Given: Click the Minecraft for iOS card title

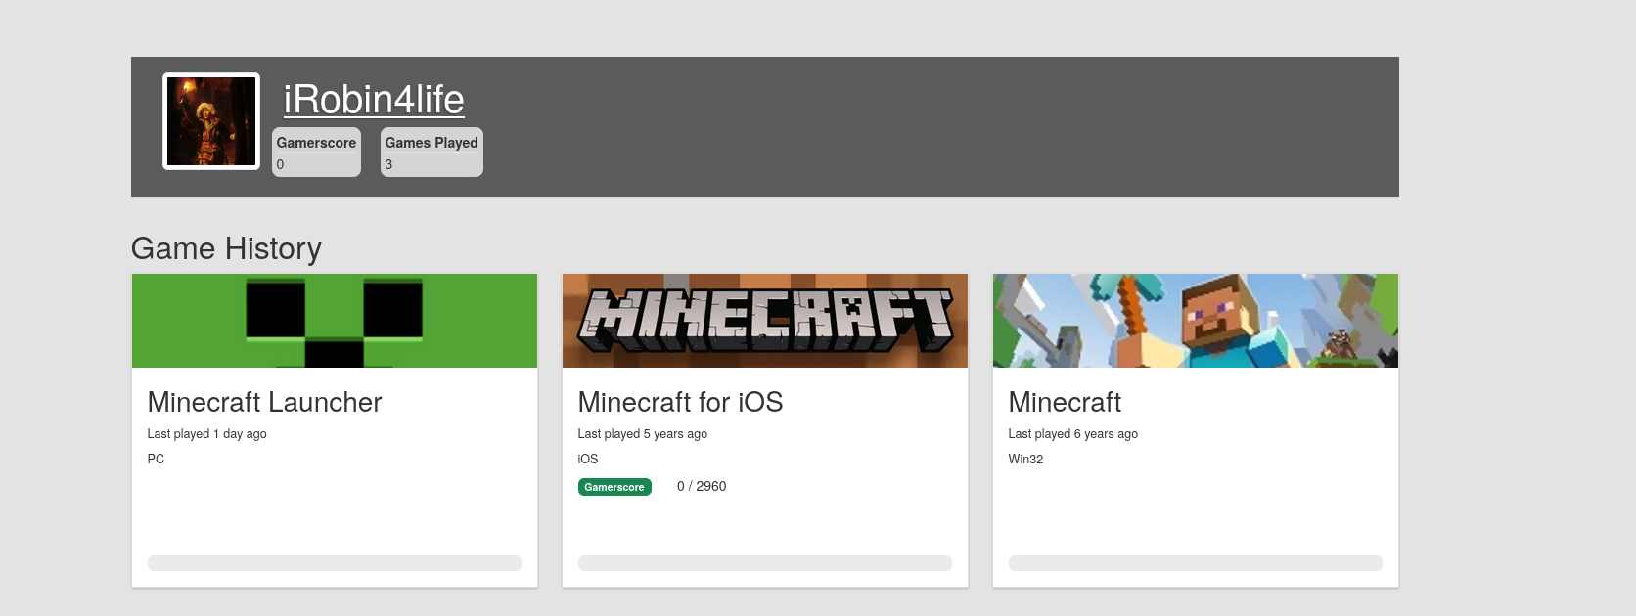Looking at the screenshot, I should (x=680, y=402).
